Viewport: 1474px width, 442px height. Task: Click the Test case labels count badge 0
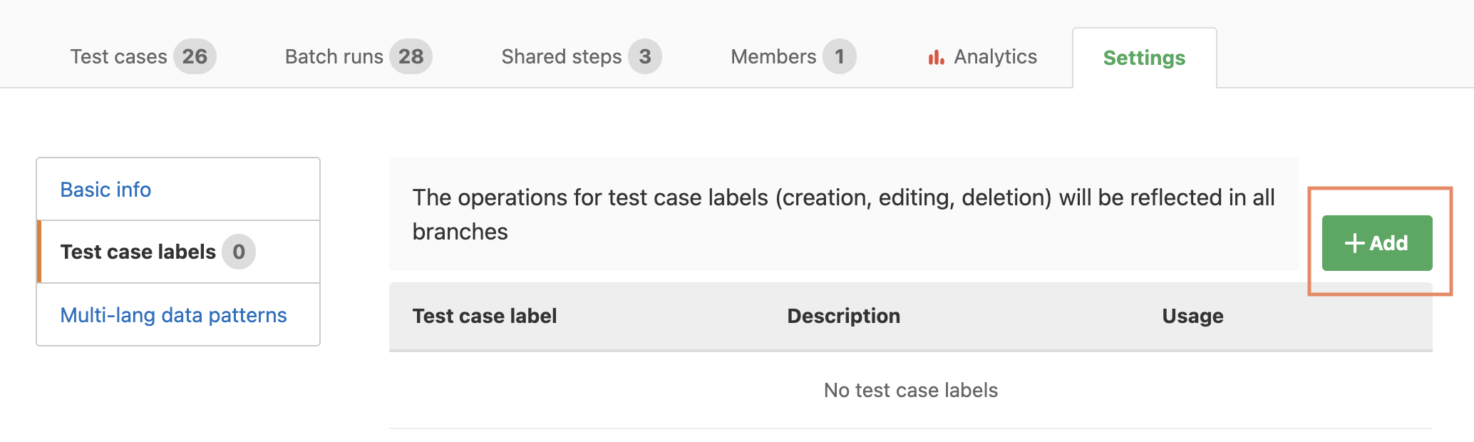[239, 252]
